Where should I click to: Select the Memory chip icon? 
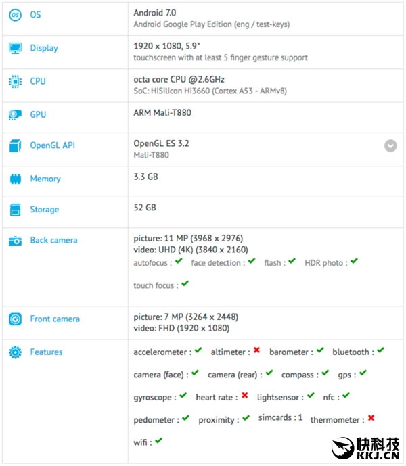(15, 179)
